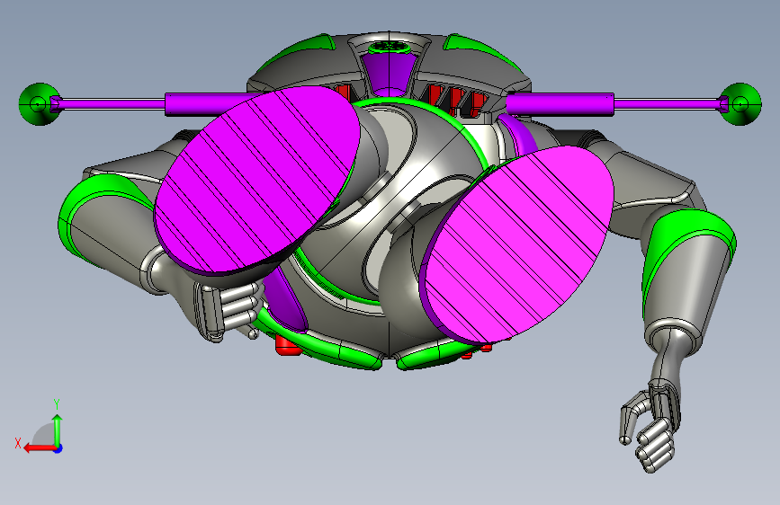
Task: Select the green circular cap at top center
Action: coord(390,48)
